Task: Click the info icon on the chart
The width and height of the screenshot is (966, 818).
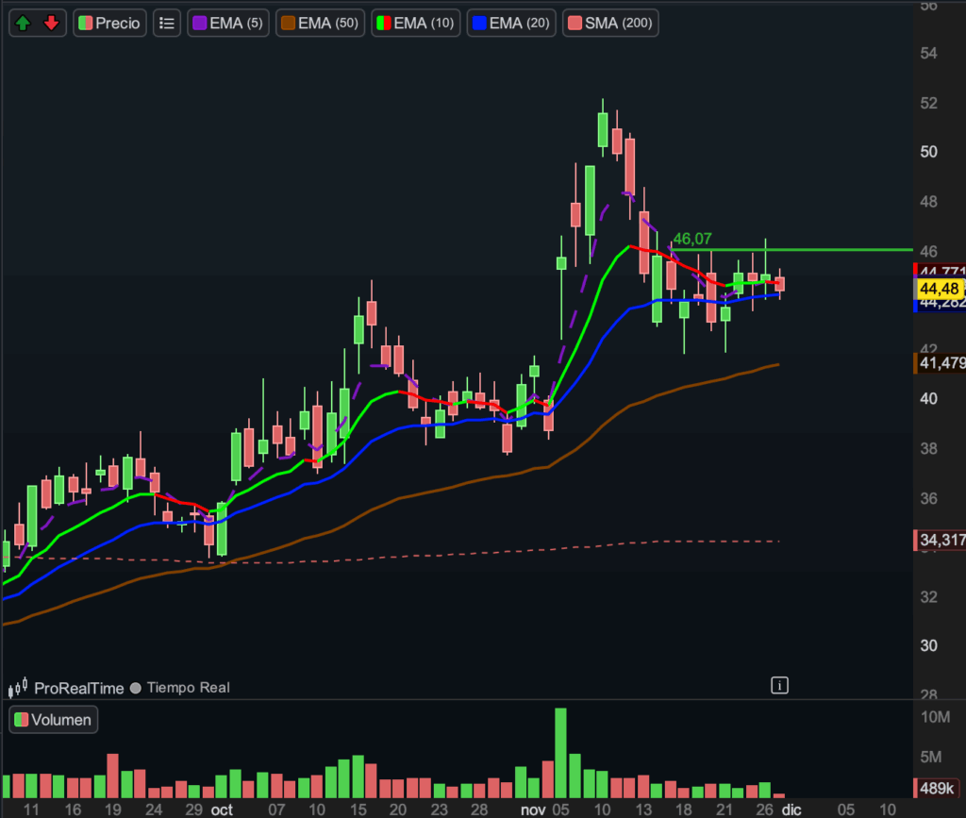Action: (x=779, y=685)
